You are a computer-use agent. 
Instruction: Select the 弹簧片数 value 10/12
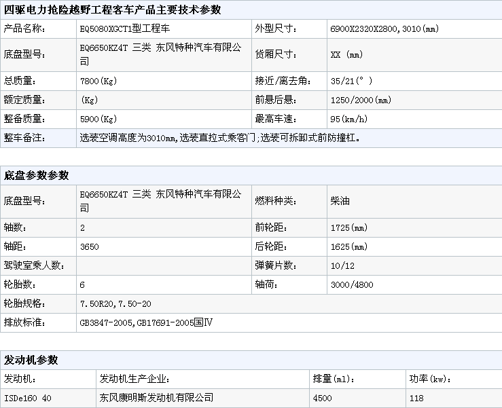342,265
